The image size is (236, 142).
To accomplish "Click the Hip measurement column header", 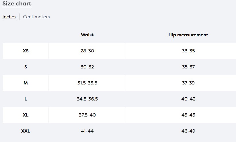I will 188,35.
